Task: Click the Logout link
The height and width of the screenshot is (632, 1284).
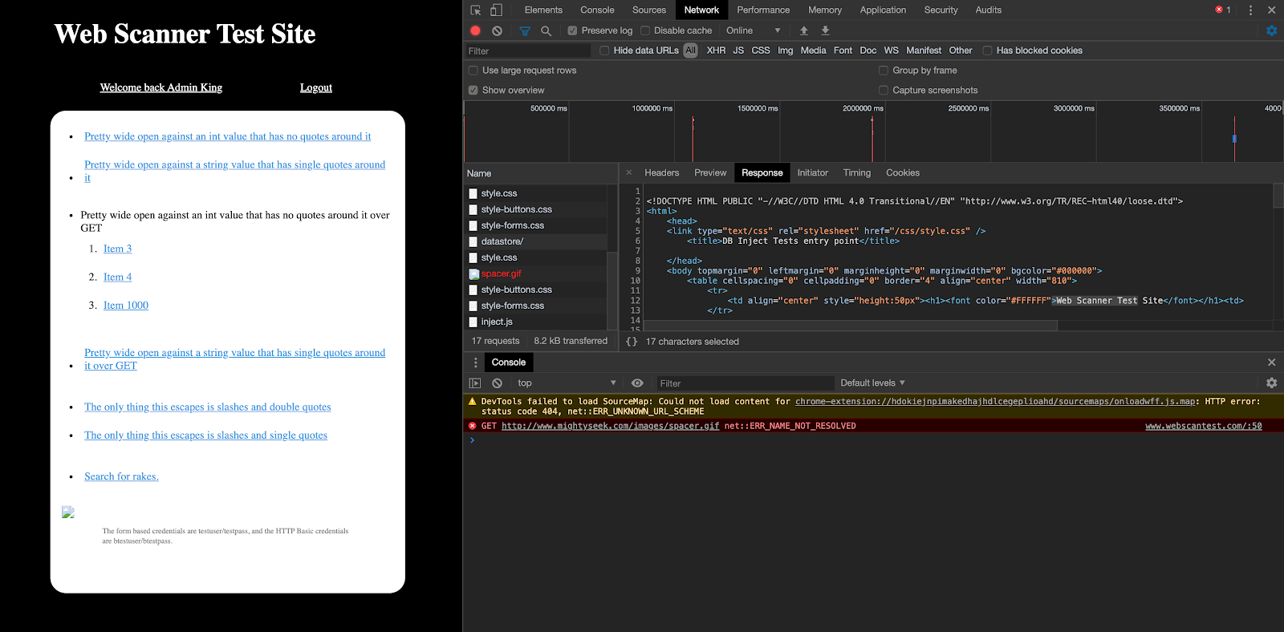Action: 316,88
